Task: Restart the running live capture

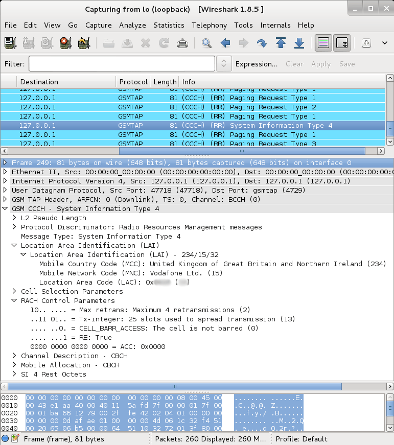Action: pos(84,43)
